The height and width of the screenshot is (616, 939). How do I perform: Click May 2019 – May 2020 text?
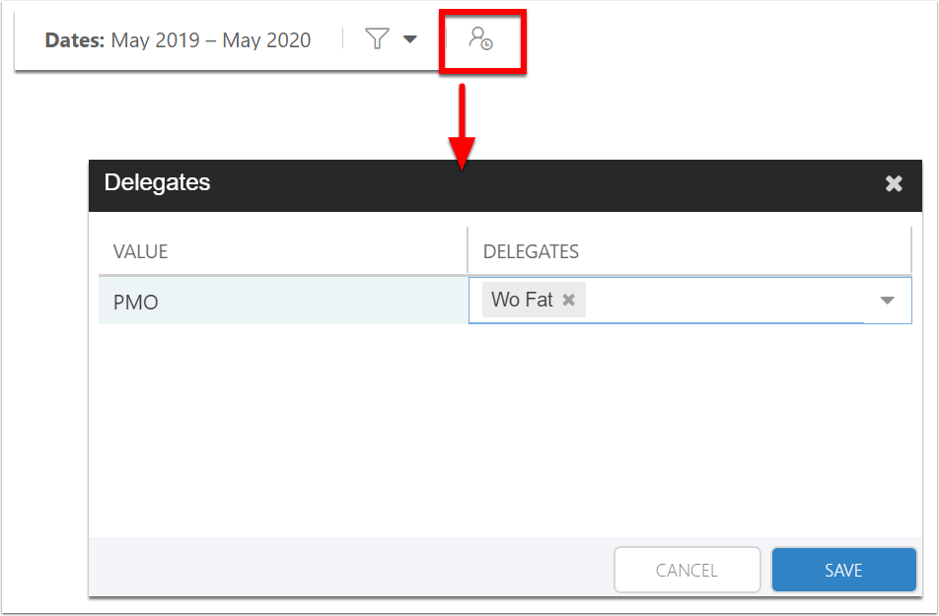211,40
